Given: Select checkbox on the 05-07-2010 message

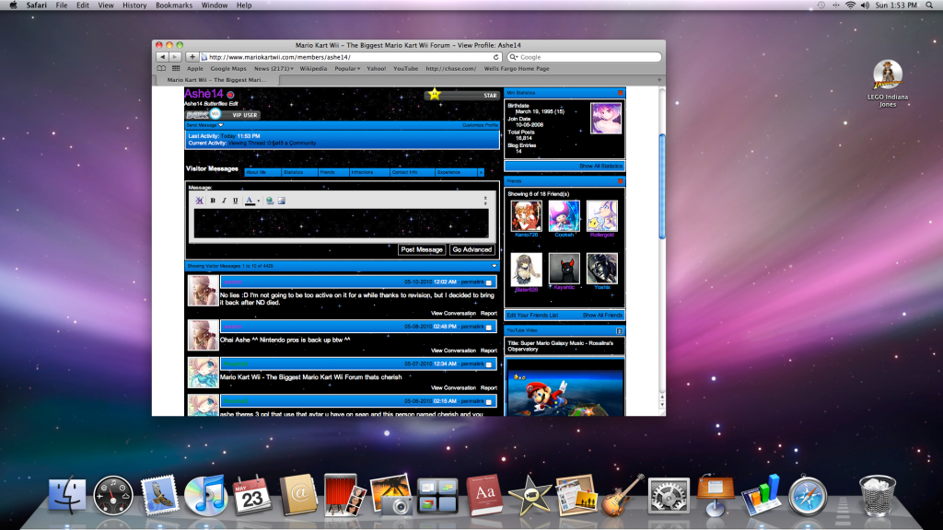Looking at the screenshot, I should pos(490,364).
